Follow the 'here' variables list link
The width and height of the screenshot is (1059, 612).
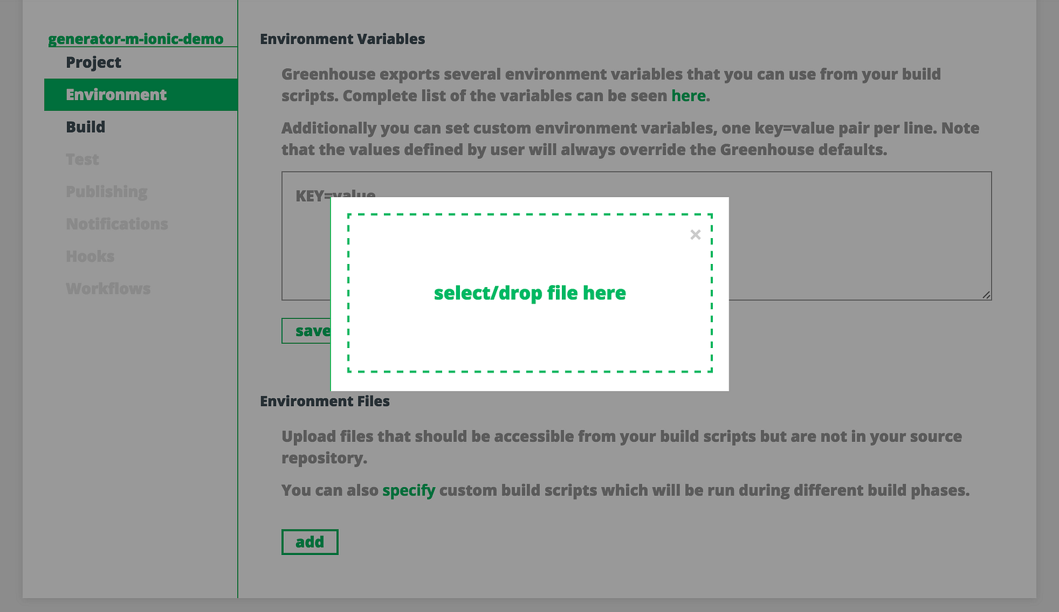click(688, 96)
